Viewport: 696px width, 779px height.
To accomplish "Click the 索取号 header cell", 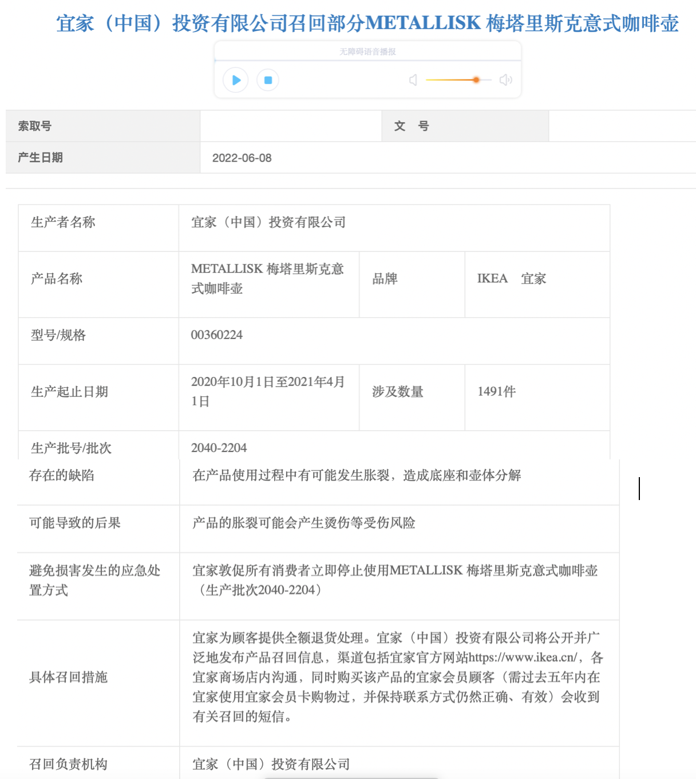I will (x=103, y=126).
